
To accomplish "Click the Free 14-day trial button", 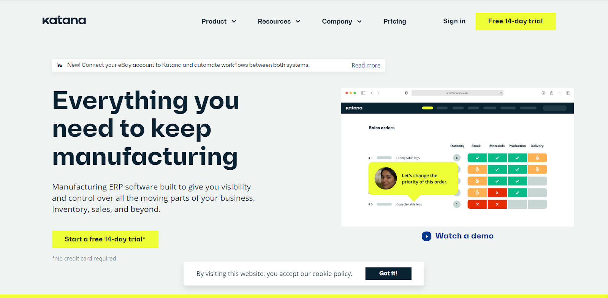I will (515, 21).
